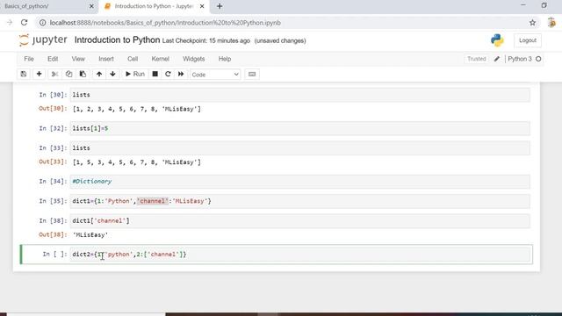Open the Insert menu
Image resolution: width=562 pixels, height=316 pixels.
(106, 59)
